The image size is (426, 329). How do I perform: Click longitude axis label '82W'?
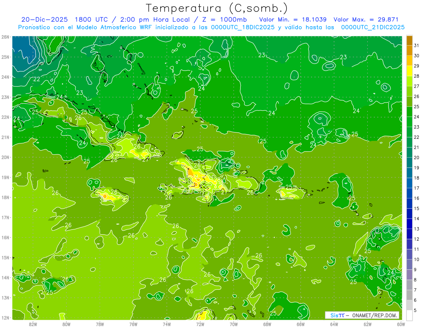pos(33,324)
